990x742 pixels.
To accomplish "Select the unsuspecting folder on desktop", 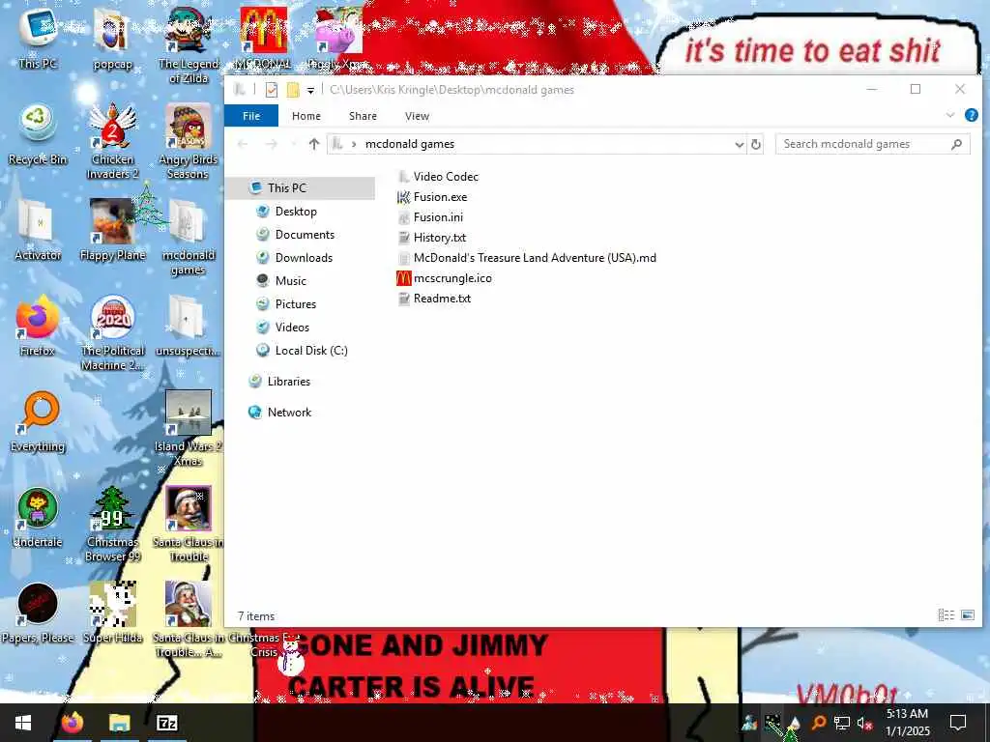I will (x=189, y=325).
